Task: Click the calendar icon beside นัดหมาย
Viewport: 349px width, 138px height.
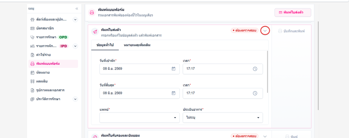Action: (x=32, y=72)
